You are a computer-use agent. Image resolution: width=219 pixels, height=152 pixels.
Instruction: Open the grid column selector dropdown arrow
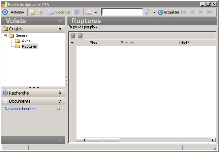(72, 43)
